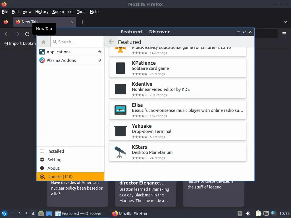Click the clipboard tray icon
The image size is (291, 218).
point(258,213)
